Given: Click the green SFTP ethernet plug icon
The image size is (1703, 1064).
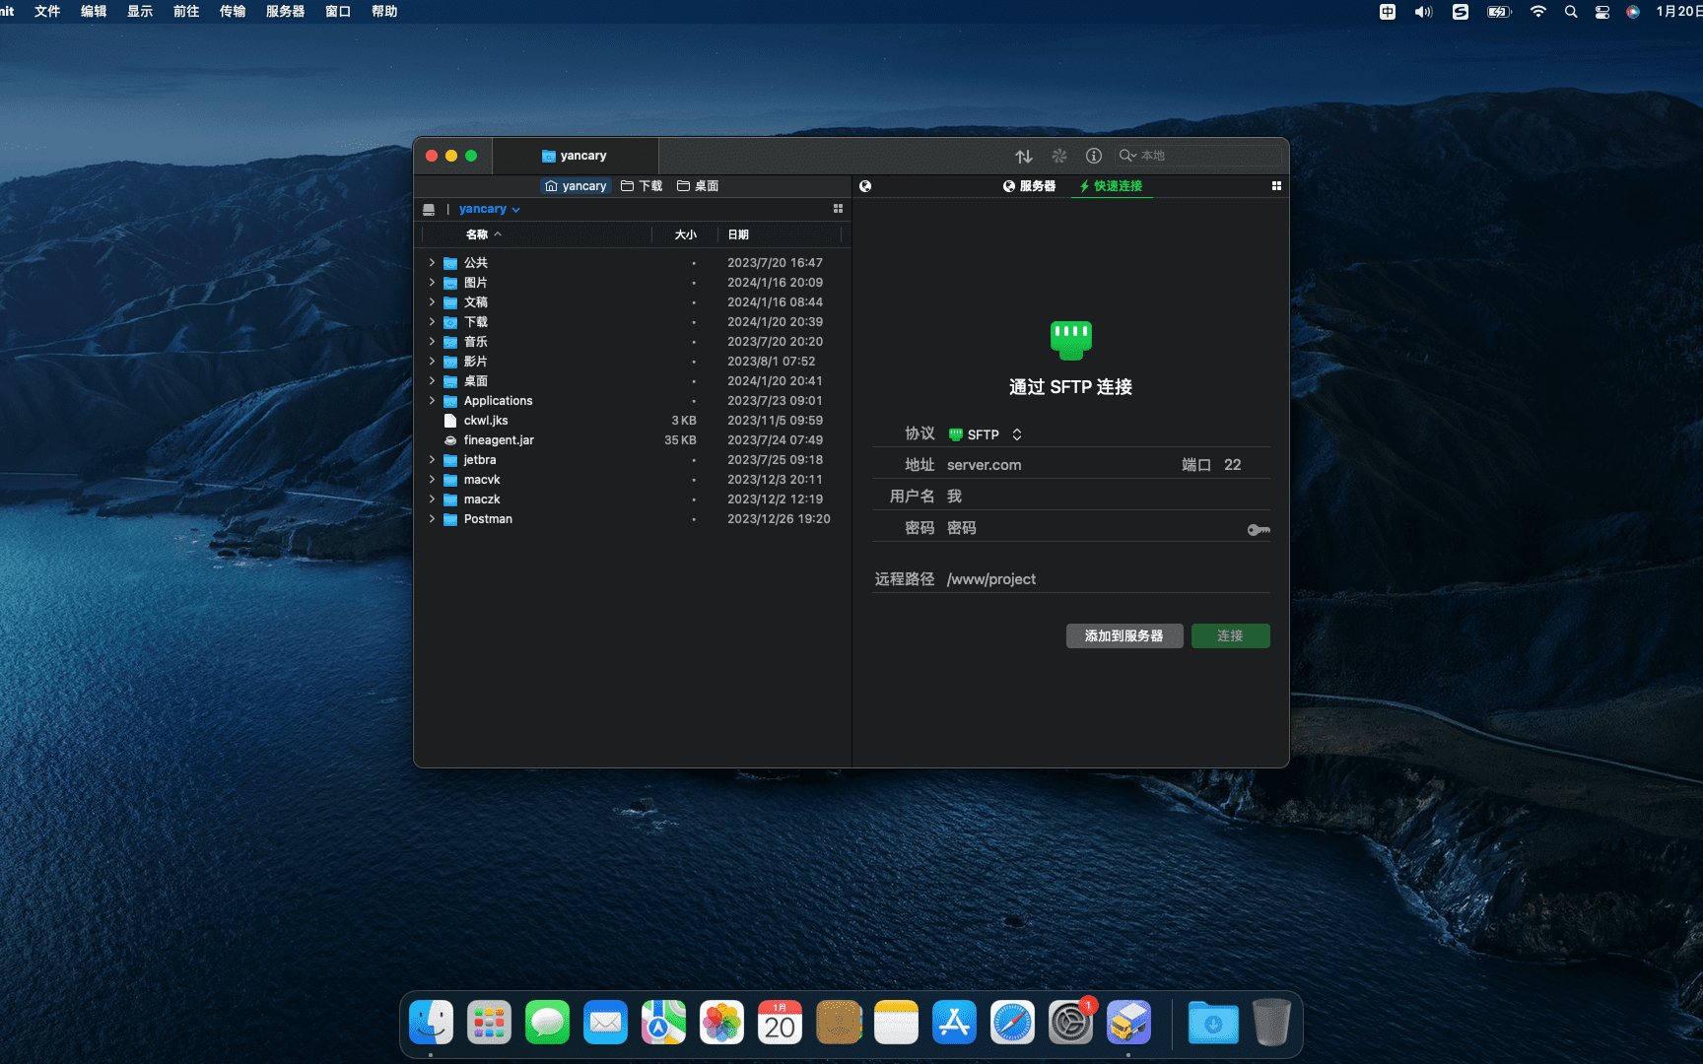Looking at the screenshot, I should pos(1070,340).
